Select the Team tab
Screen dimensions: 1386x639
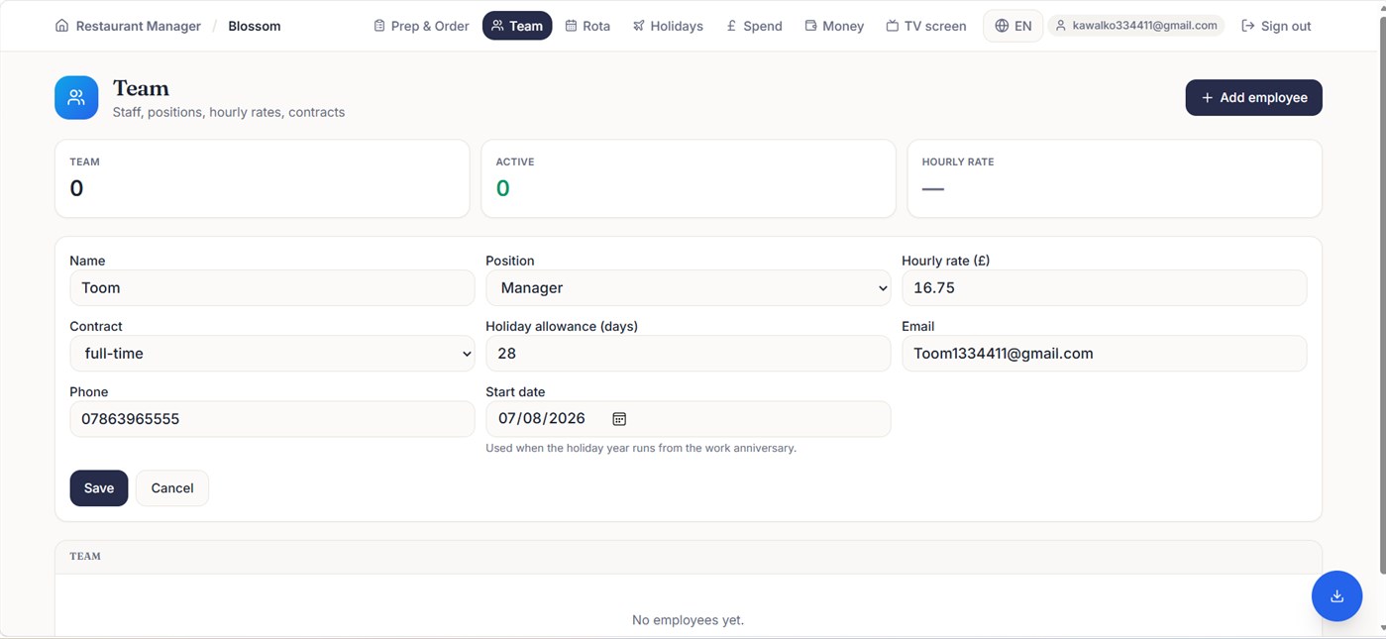pyautogui.click(x=517, y=26)
